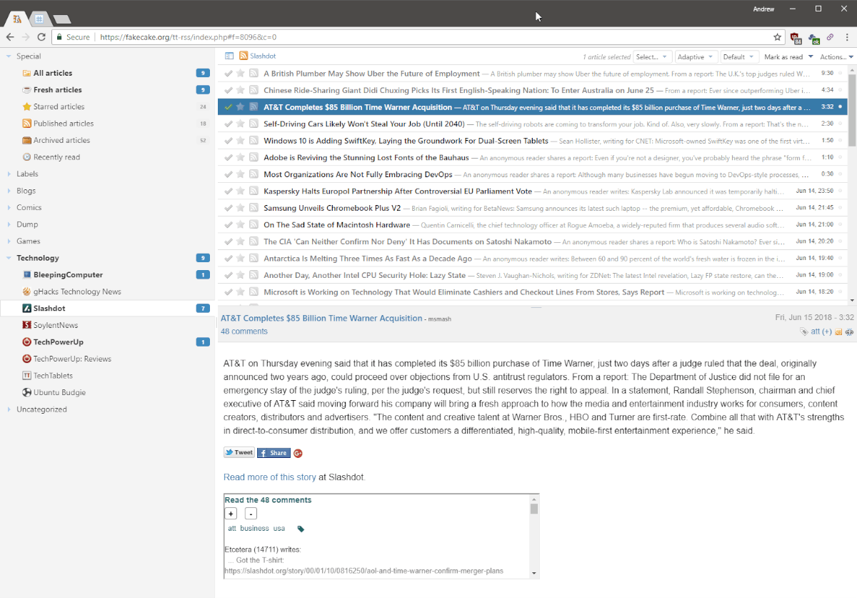Select the gHacks Technology News feed
Viewport: 857px width, 598px height.
77,291
